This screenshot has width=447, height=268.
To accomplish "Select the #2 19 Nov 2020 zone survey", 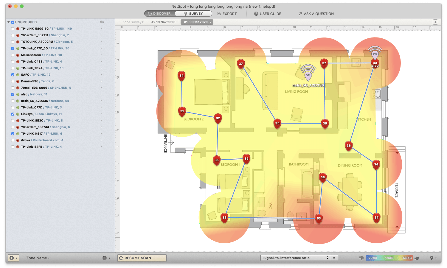I will 163,22.
